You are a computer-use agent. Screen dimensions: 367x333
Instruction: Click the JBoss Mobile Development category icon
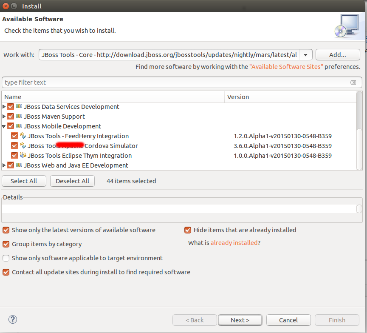(x=19, y=126)
